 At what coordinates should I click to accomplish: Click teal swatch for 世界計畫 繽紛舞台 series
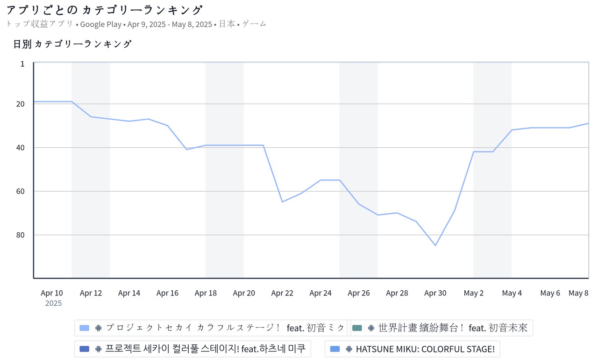pos(357,328)
